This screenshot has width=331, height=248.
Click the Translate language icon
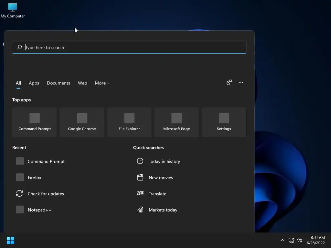coord(140,193)
